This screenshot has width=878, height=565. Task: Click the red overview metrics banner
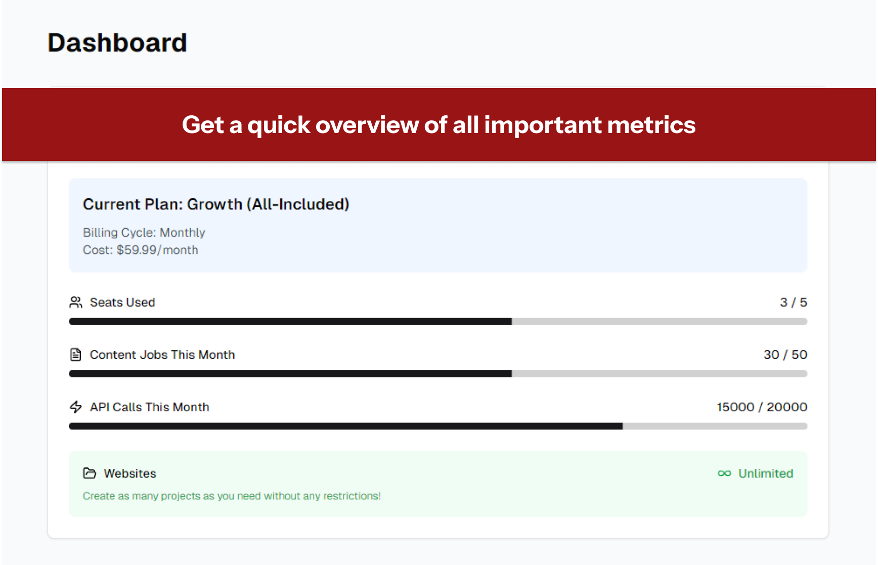(438, 124)
